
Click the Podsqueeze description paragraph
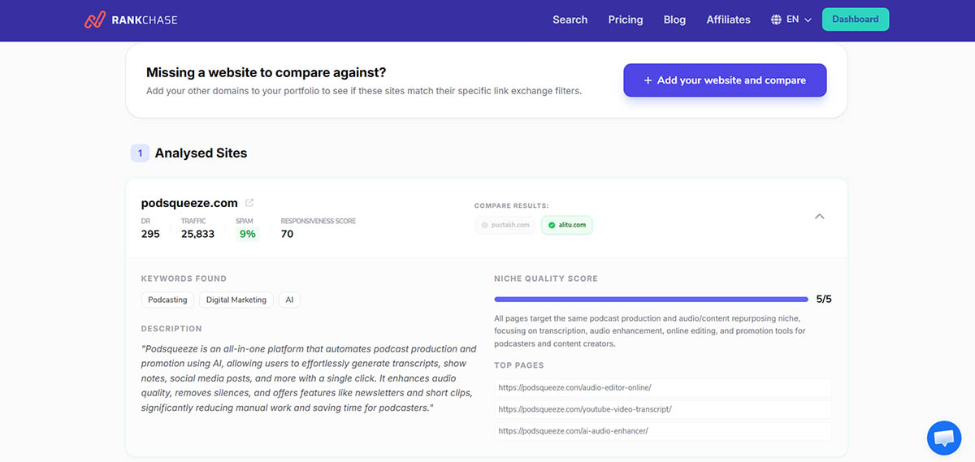pos(309,378)
